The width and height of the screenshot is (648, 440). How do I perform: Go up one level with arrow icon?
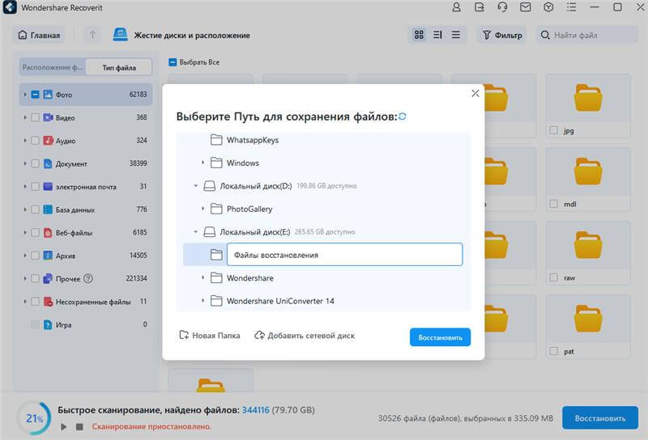pos(92,35)
